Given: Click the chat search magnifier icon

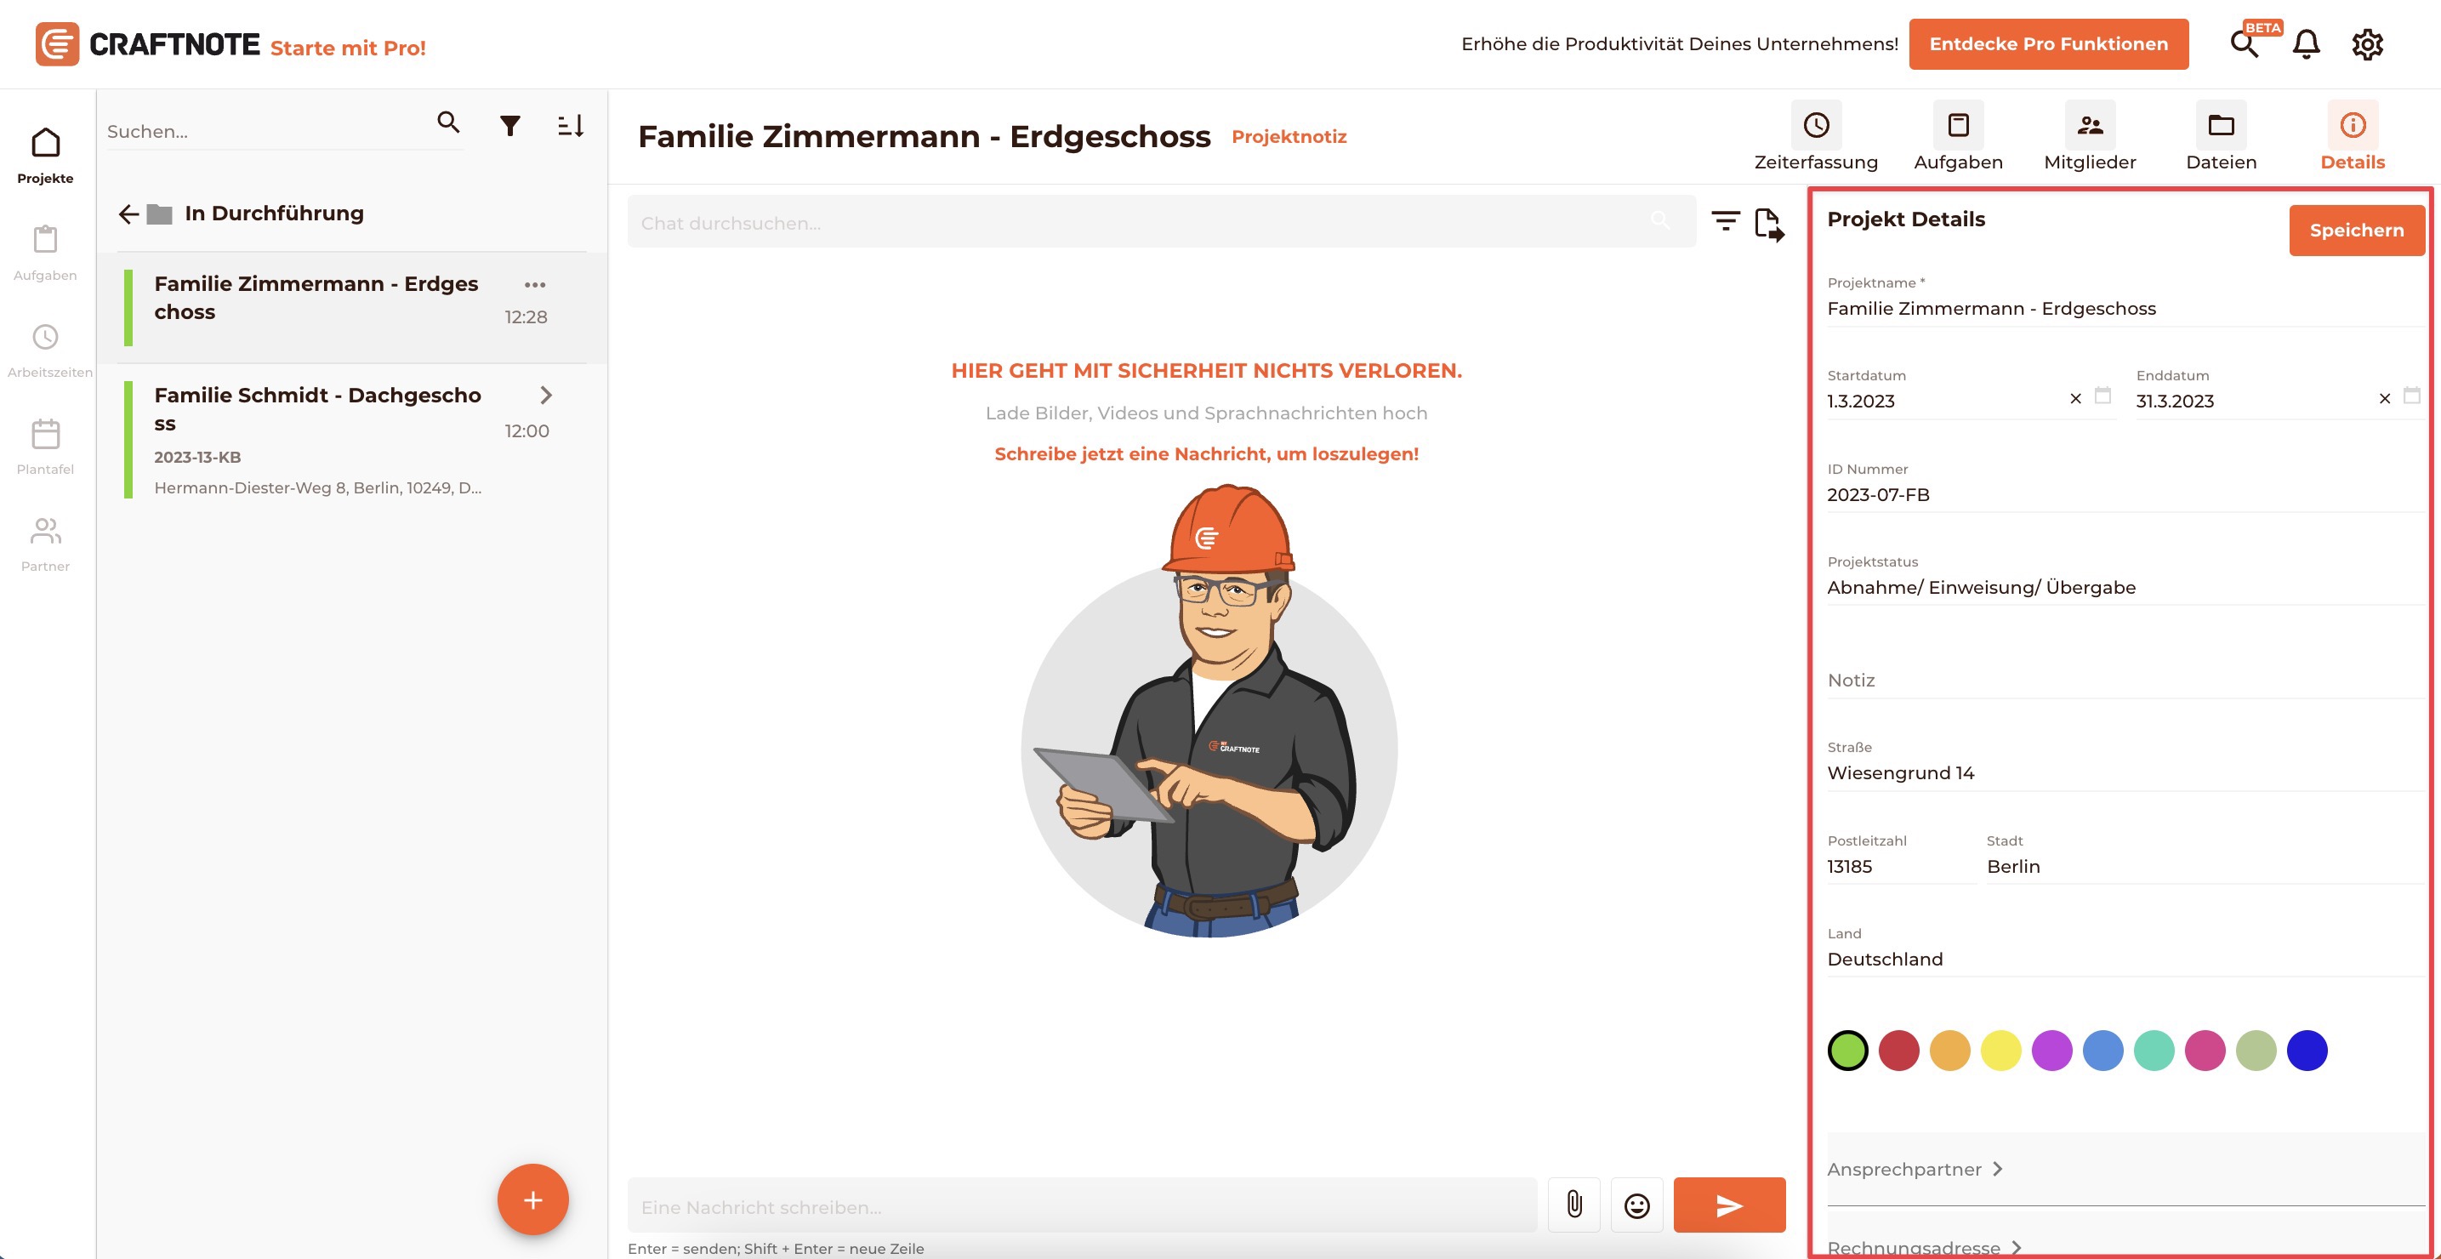Looking at the screenshot, I should click(x=1660, y=220).
